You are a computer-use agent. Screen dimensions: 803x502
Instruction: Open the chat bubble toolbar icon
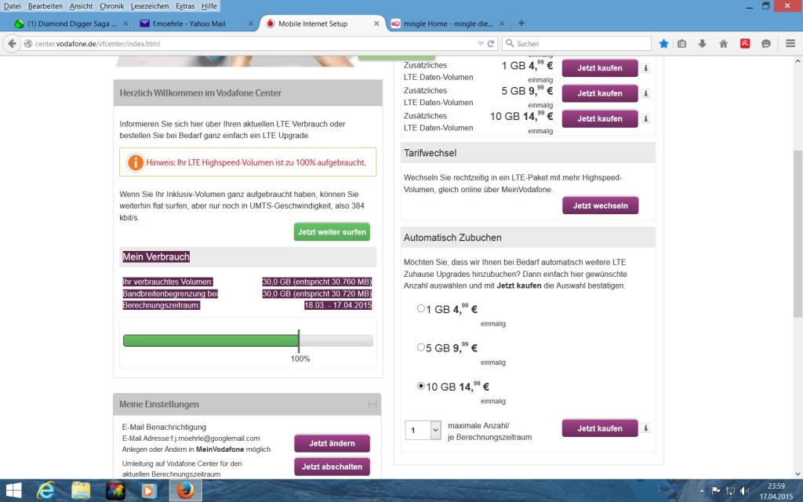[x=766, y=44]
